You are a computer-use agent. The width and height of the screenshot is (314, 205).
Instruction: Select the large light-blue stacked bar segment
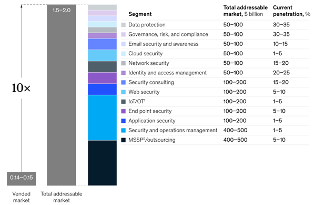pos(103,118)
